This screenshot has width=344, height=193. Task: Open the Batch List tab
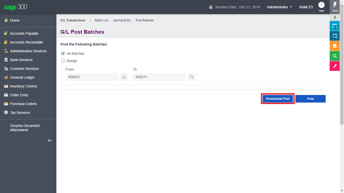tap(101, 20)
